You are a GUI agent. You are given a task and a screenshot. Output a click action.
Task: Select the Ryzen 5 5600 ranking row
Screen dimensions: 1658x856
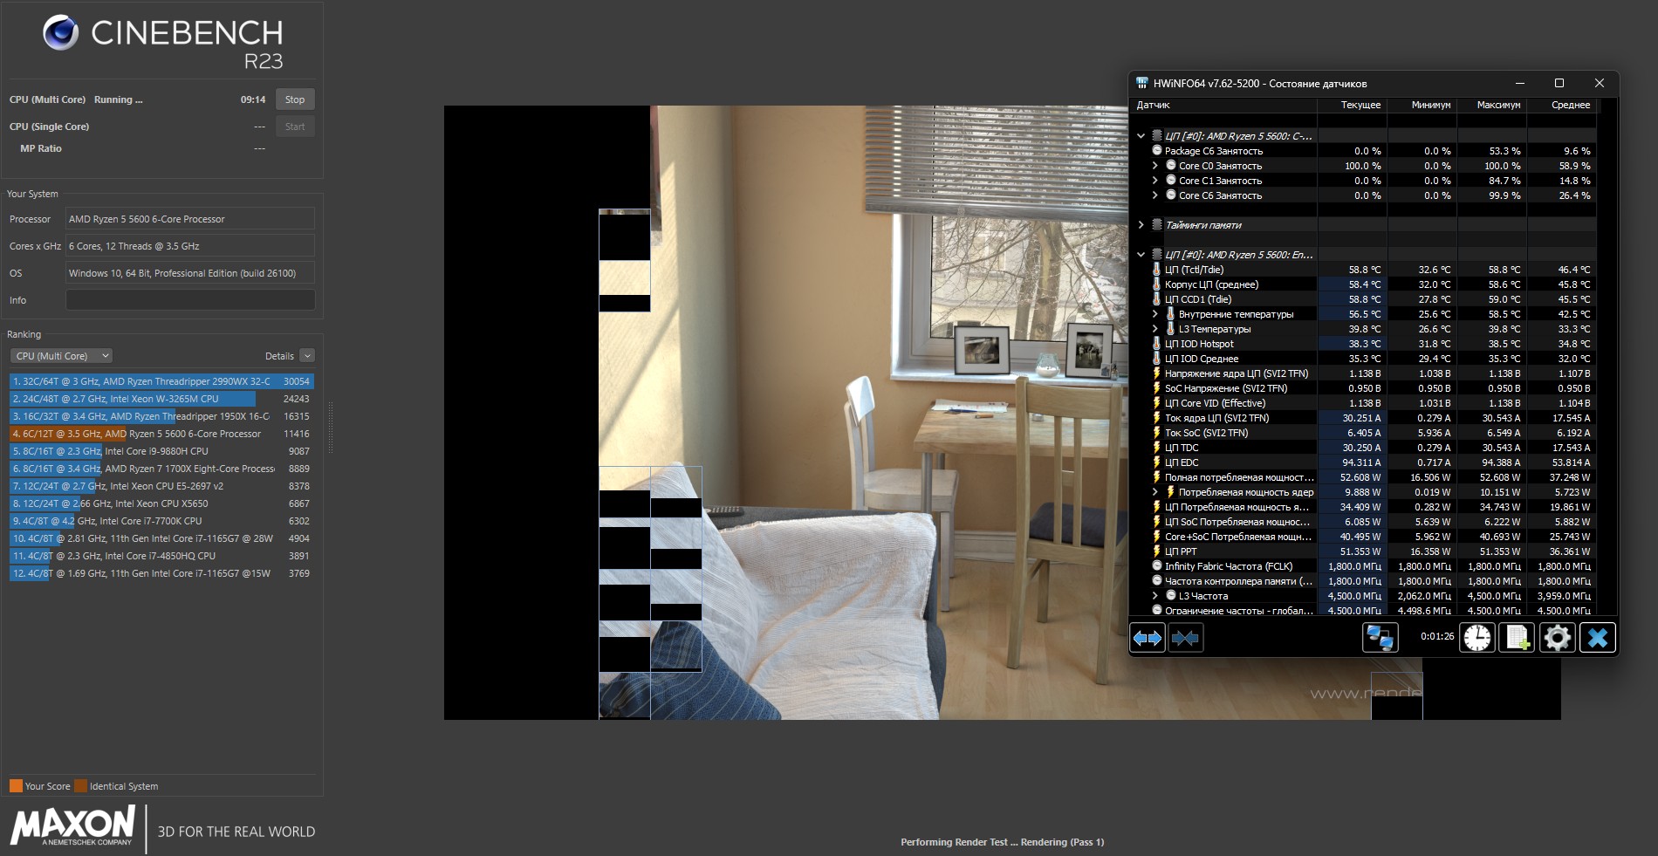pyautogui.click(x=161, y=434)
